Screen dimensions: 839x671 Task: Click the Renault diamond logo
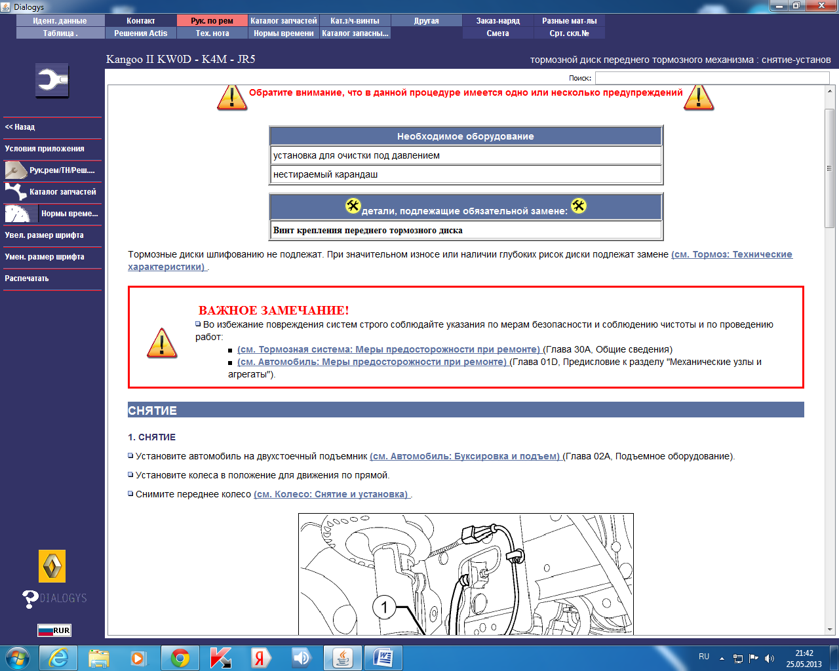52,566
